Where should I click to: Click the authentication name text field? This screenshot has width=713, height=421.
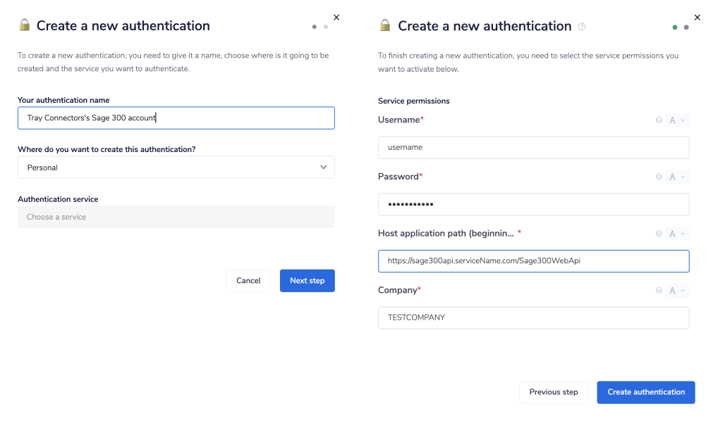176,118
